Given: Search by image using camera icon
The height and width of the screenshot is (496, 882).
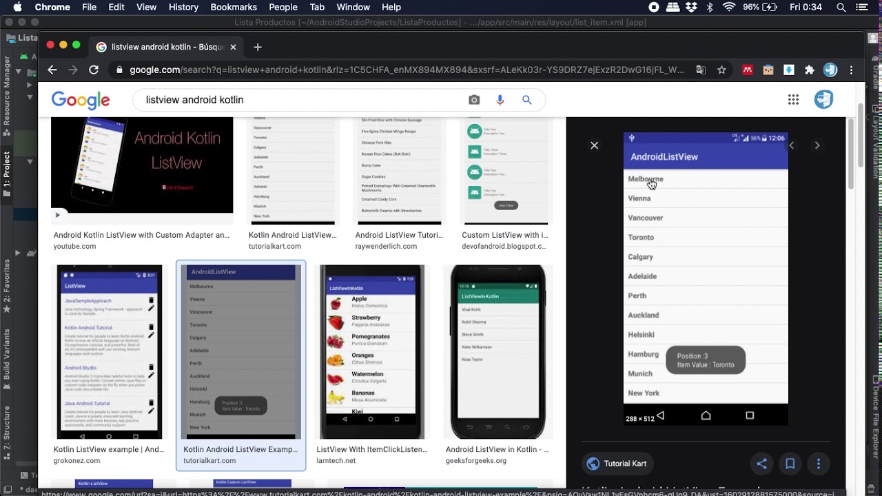Looking at the screenshot, I should 474,100.
